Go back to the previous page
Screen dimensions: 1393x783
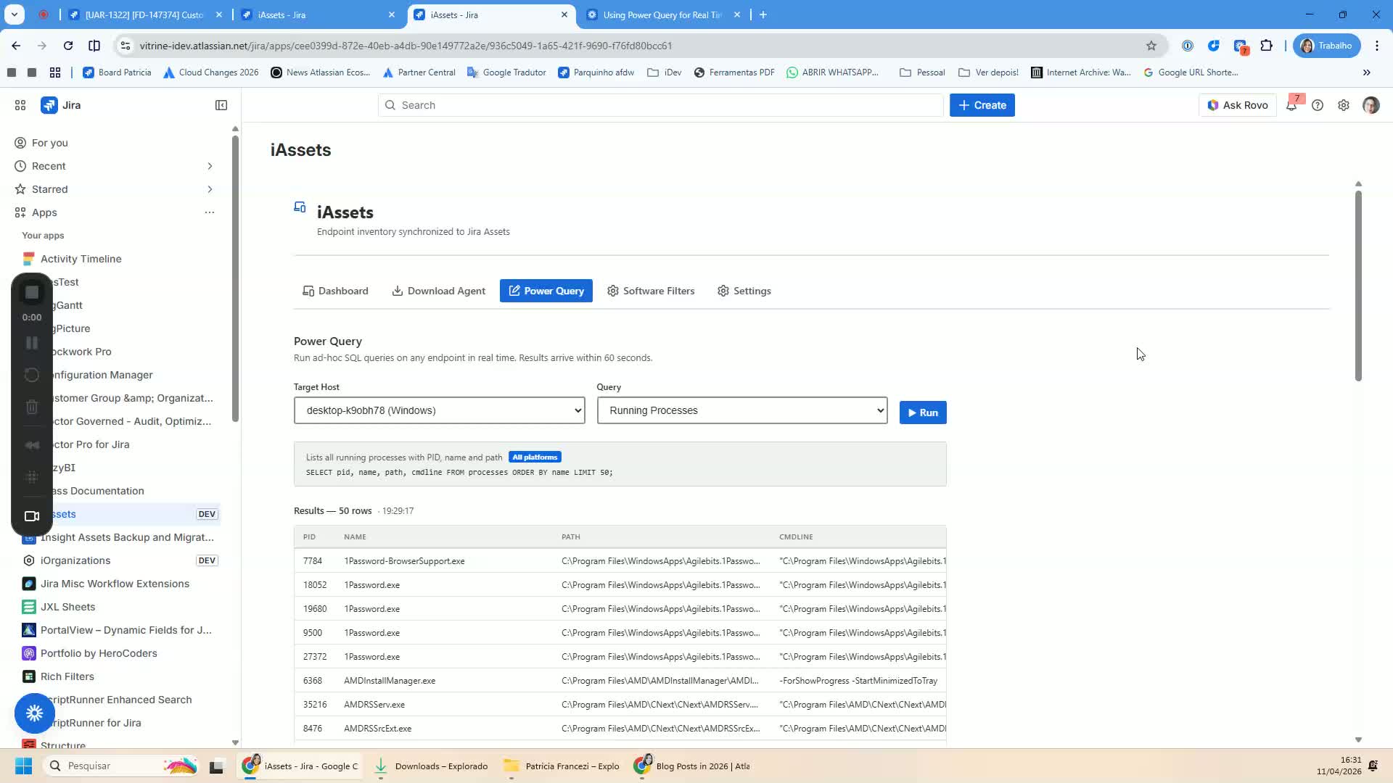tap(16, 46)
